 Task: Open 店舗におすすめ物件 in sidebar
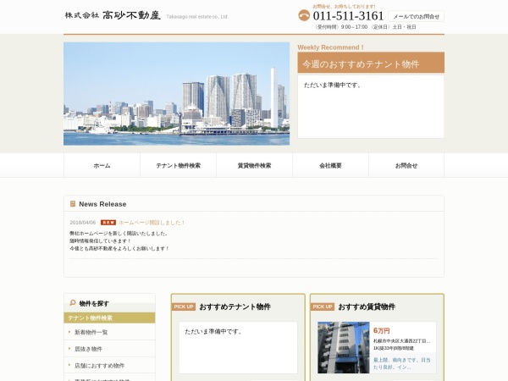pos(109,366)
